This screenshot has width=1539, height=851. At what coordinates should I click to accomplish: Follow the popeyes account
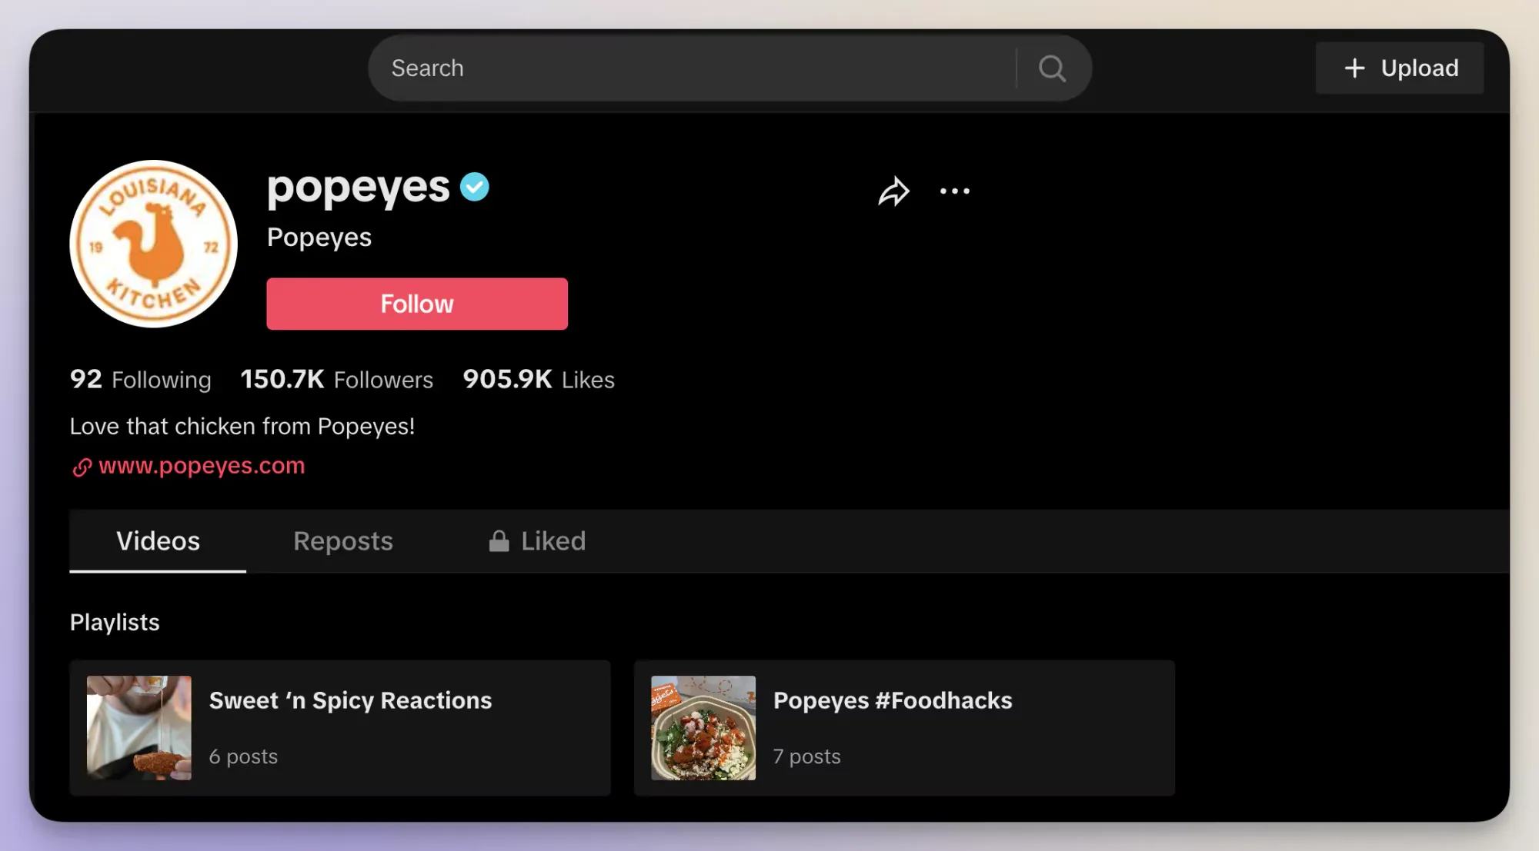point(417,304)
